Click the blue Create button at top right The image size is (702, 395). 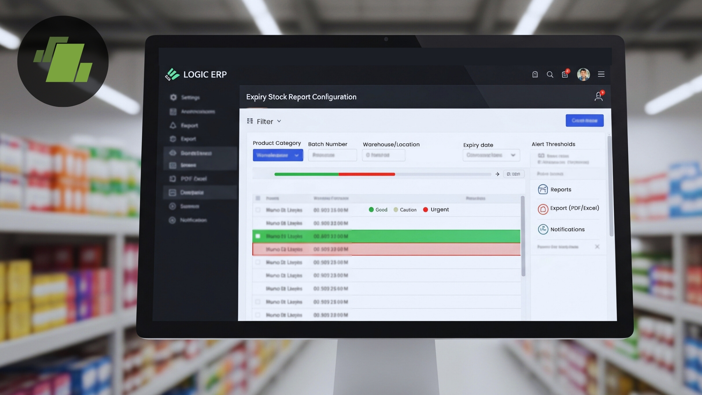pos(584,120)
